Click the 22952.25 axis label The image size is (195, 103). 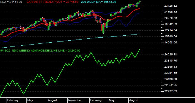[170, 85]
